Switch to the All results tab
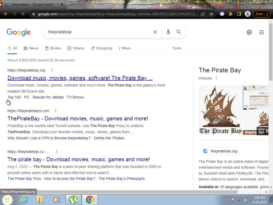Viewport: 273px width, 205px height. pos(12,48)
